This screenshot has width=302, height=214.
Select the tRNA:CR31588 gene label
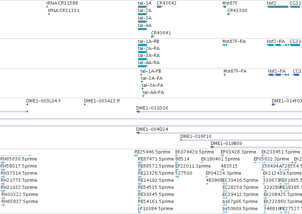tap(62, 3)
